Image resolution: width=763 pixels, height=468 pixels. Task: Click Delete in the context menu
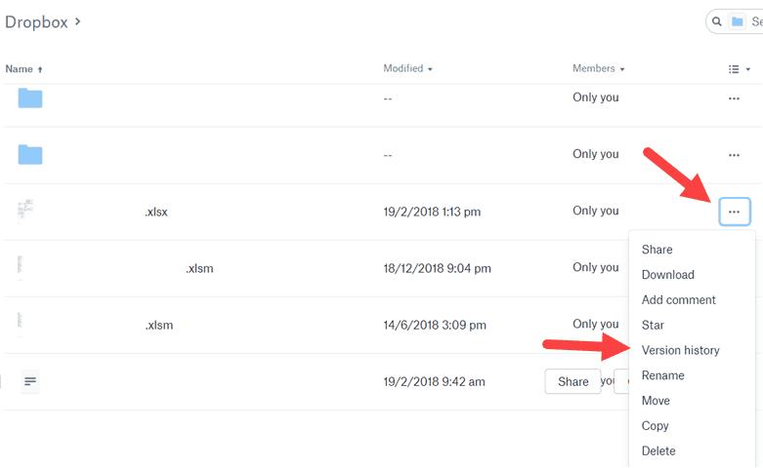click(x=657, y=450)
